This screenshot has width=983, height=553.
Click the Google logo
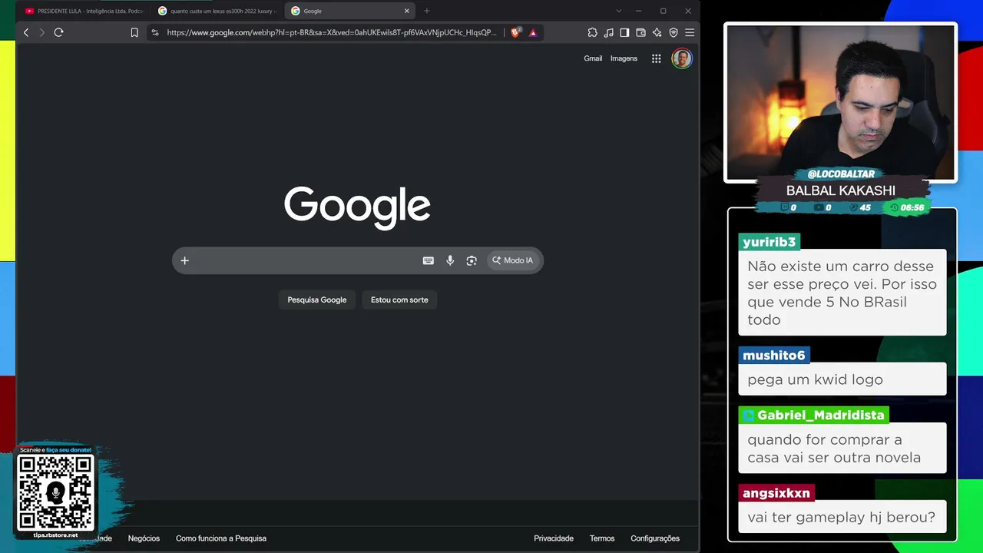(x=357, y=207)
